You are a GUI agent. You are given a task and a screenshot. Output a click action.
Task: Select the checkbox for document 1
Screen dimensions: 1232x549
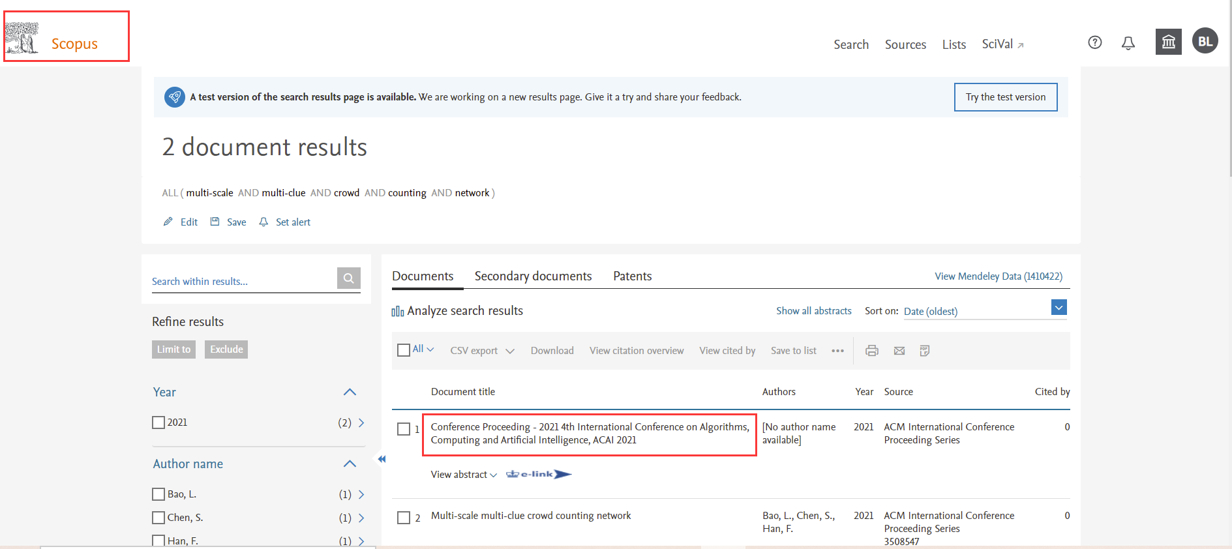pos(404,429)
